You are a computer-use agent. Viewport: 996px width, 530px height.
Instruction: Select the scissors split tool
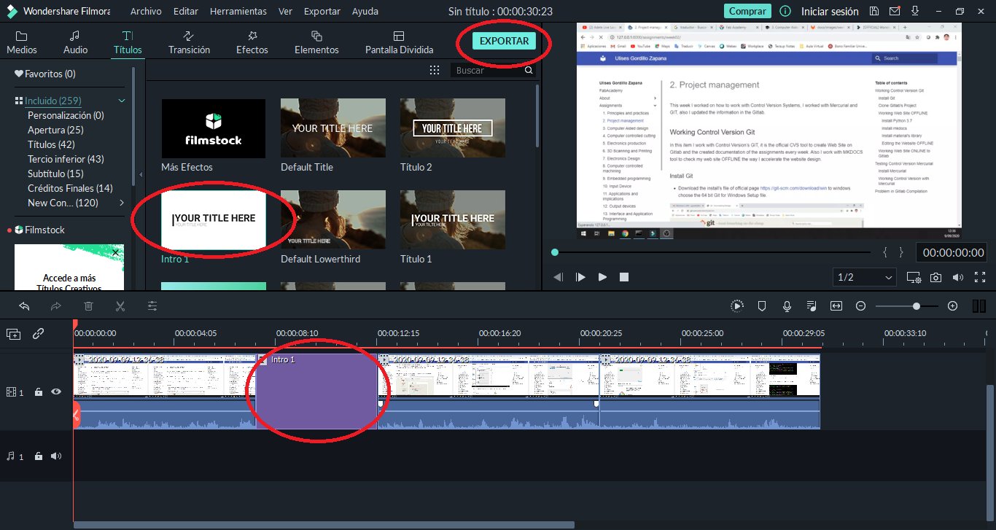coord(120,306)
